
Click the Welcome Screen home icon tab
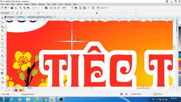coord(5,17)
